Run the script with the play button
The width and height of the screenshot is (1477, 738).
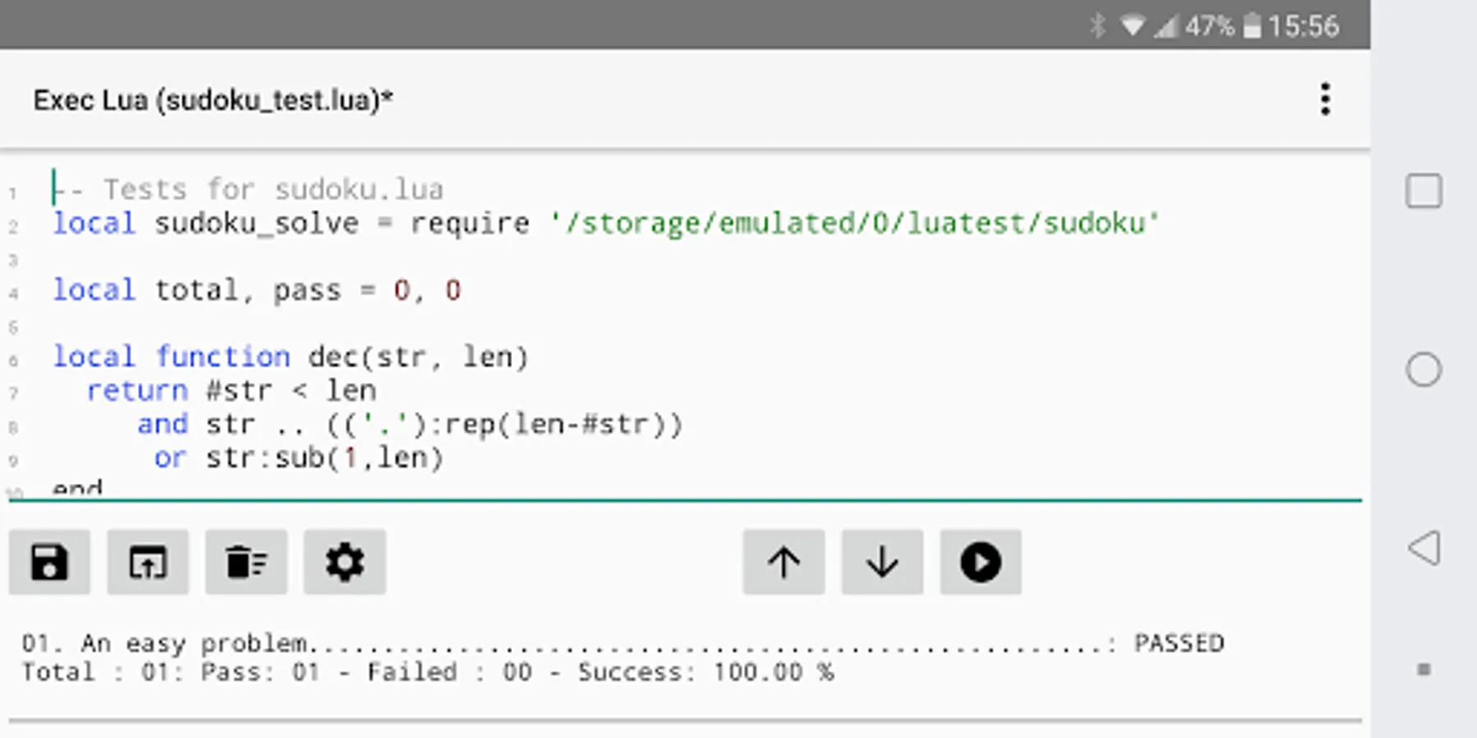(981, 563)
